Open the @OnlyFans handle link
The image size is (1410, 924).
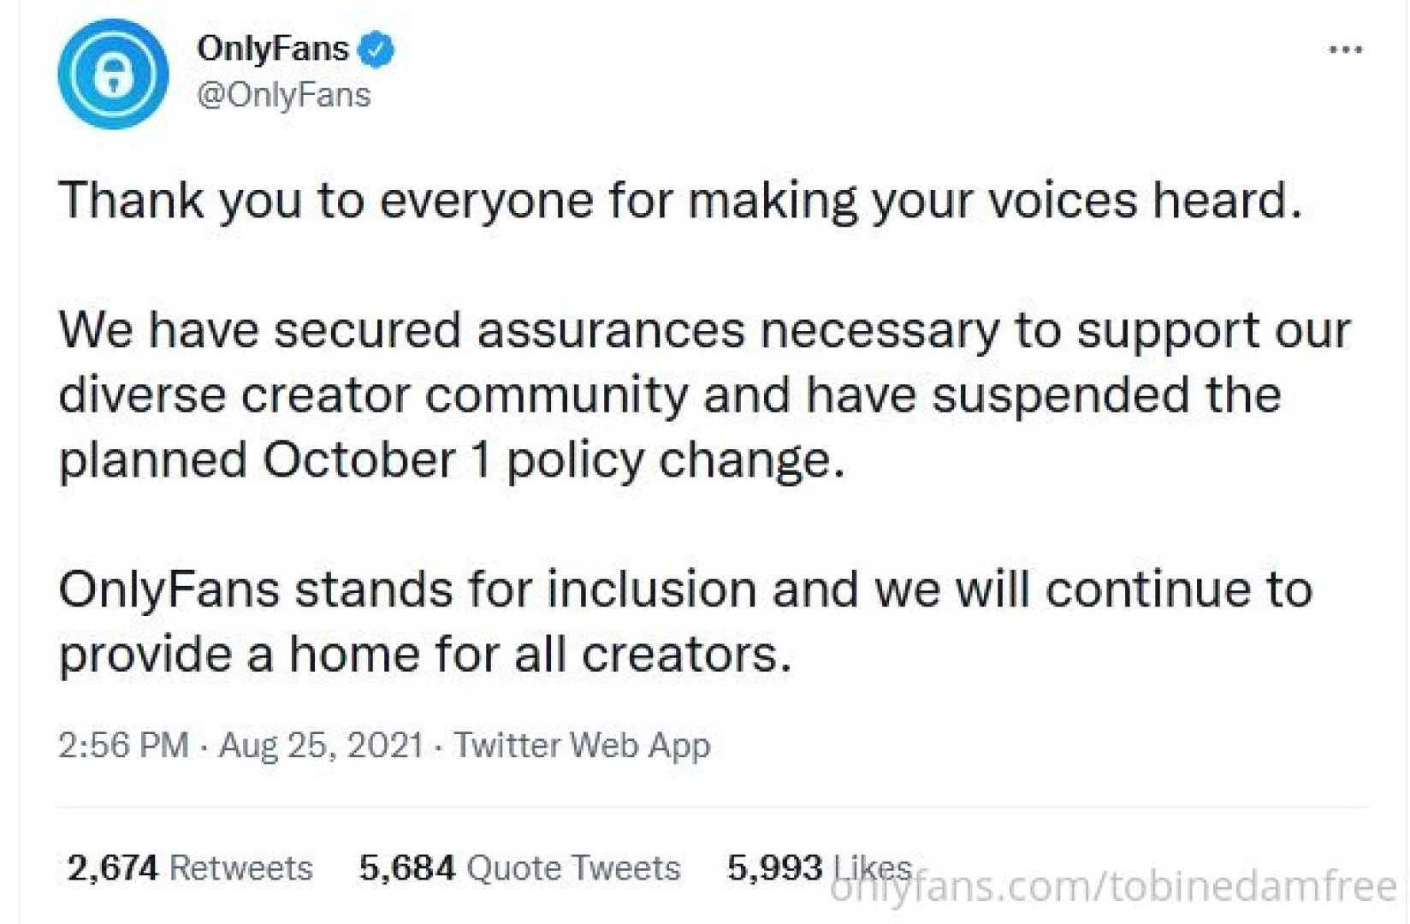283,95
